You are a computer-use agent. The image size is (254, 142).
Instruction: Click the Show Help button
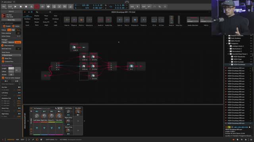click(x=11, y=20)
